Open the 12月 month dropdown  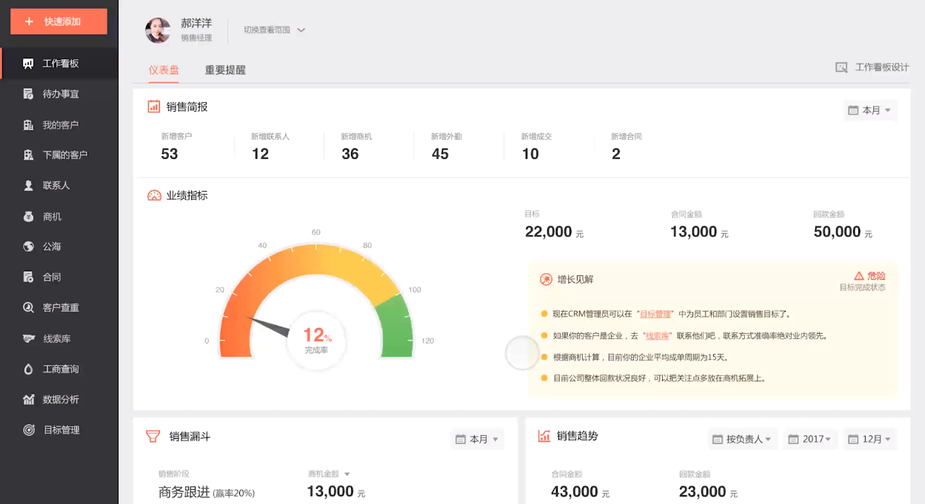pos(871,439)
